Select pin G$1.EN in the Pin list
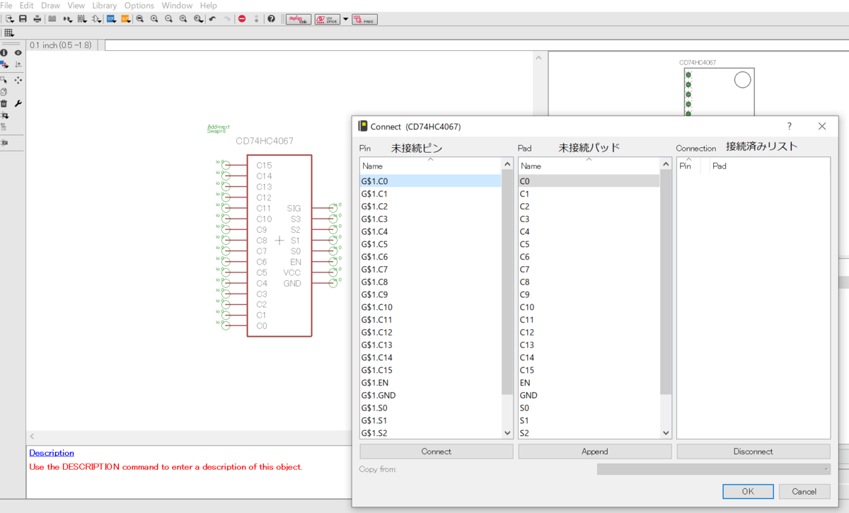This screenshot has height=513, width=849. (x=430, y=383)
